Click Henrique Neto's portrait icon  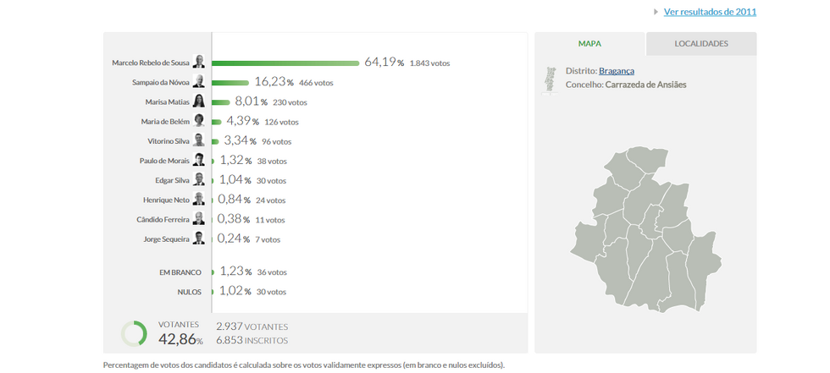pos(199,199)
